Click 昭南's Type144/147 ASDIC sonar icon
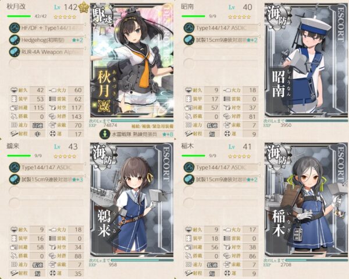The height and width of the screenshot is (279, 349). coord(189,28)
